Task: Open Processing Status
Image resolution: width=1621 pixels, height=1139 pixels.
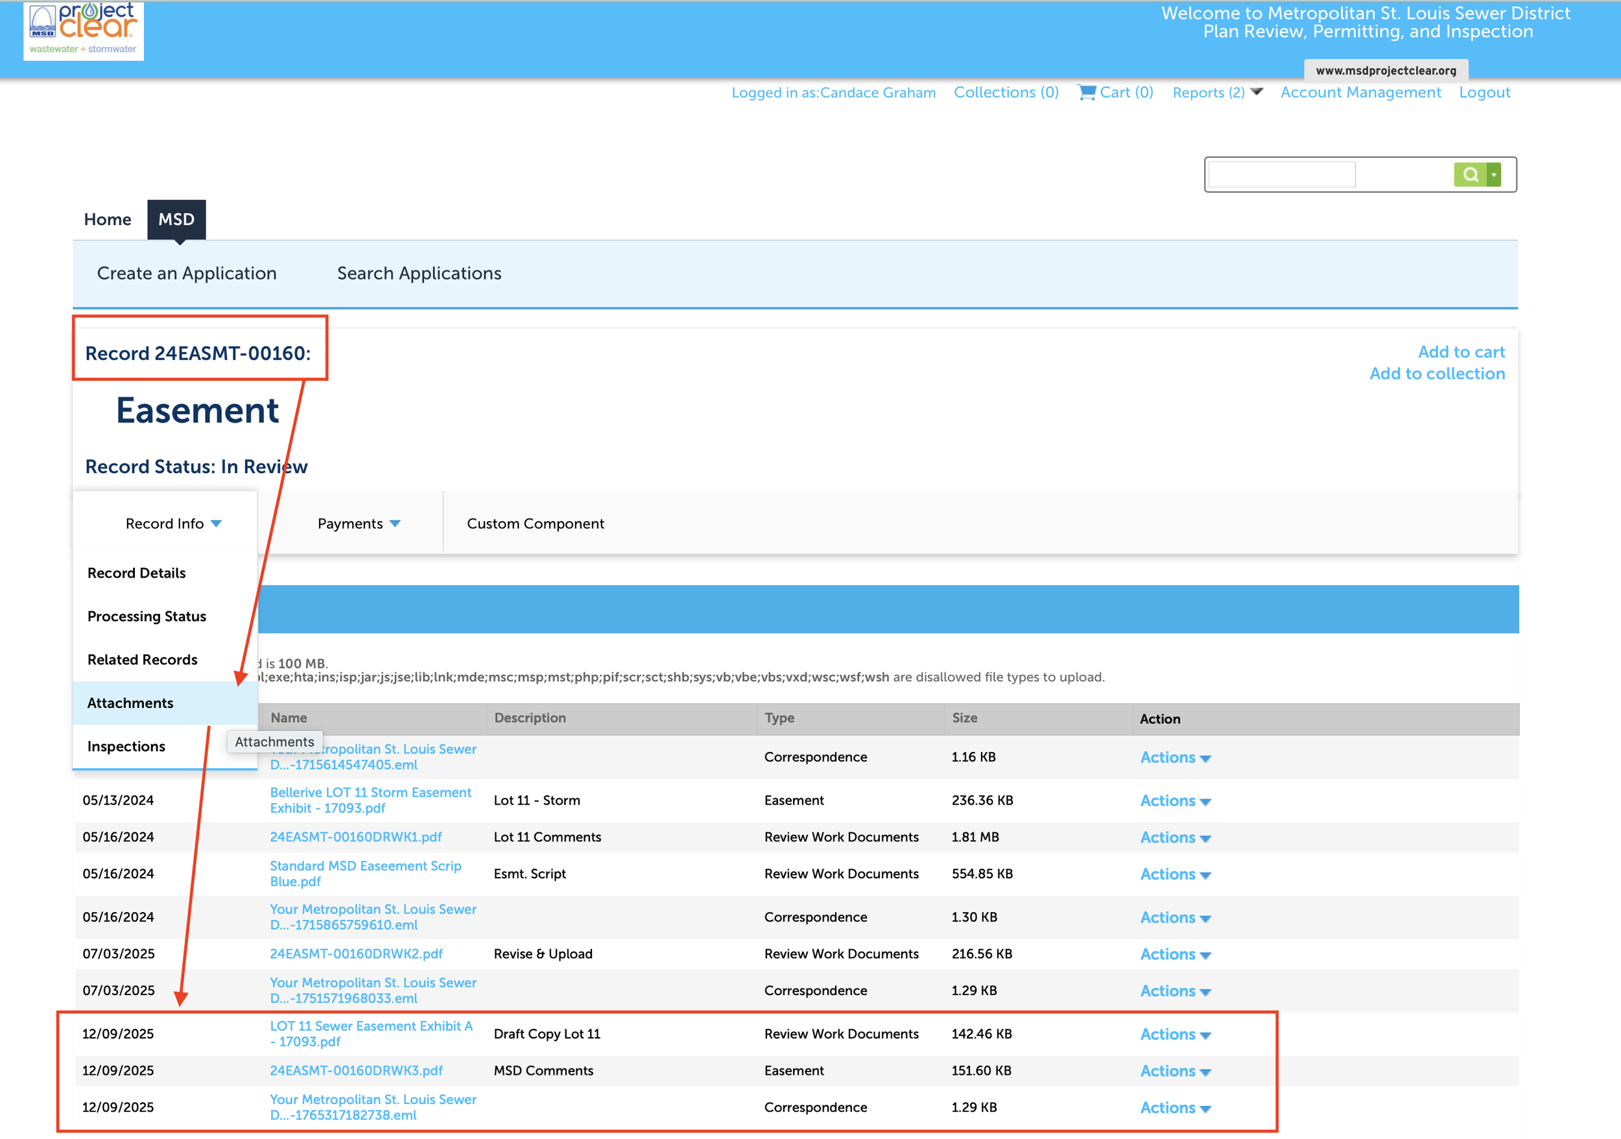Action: 146,616
